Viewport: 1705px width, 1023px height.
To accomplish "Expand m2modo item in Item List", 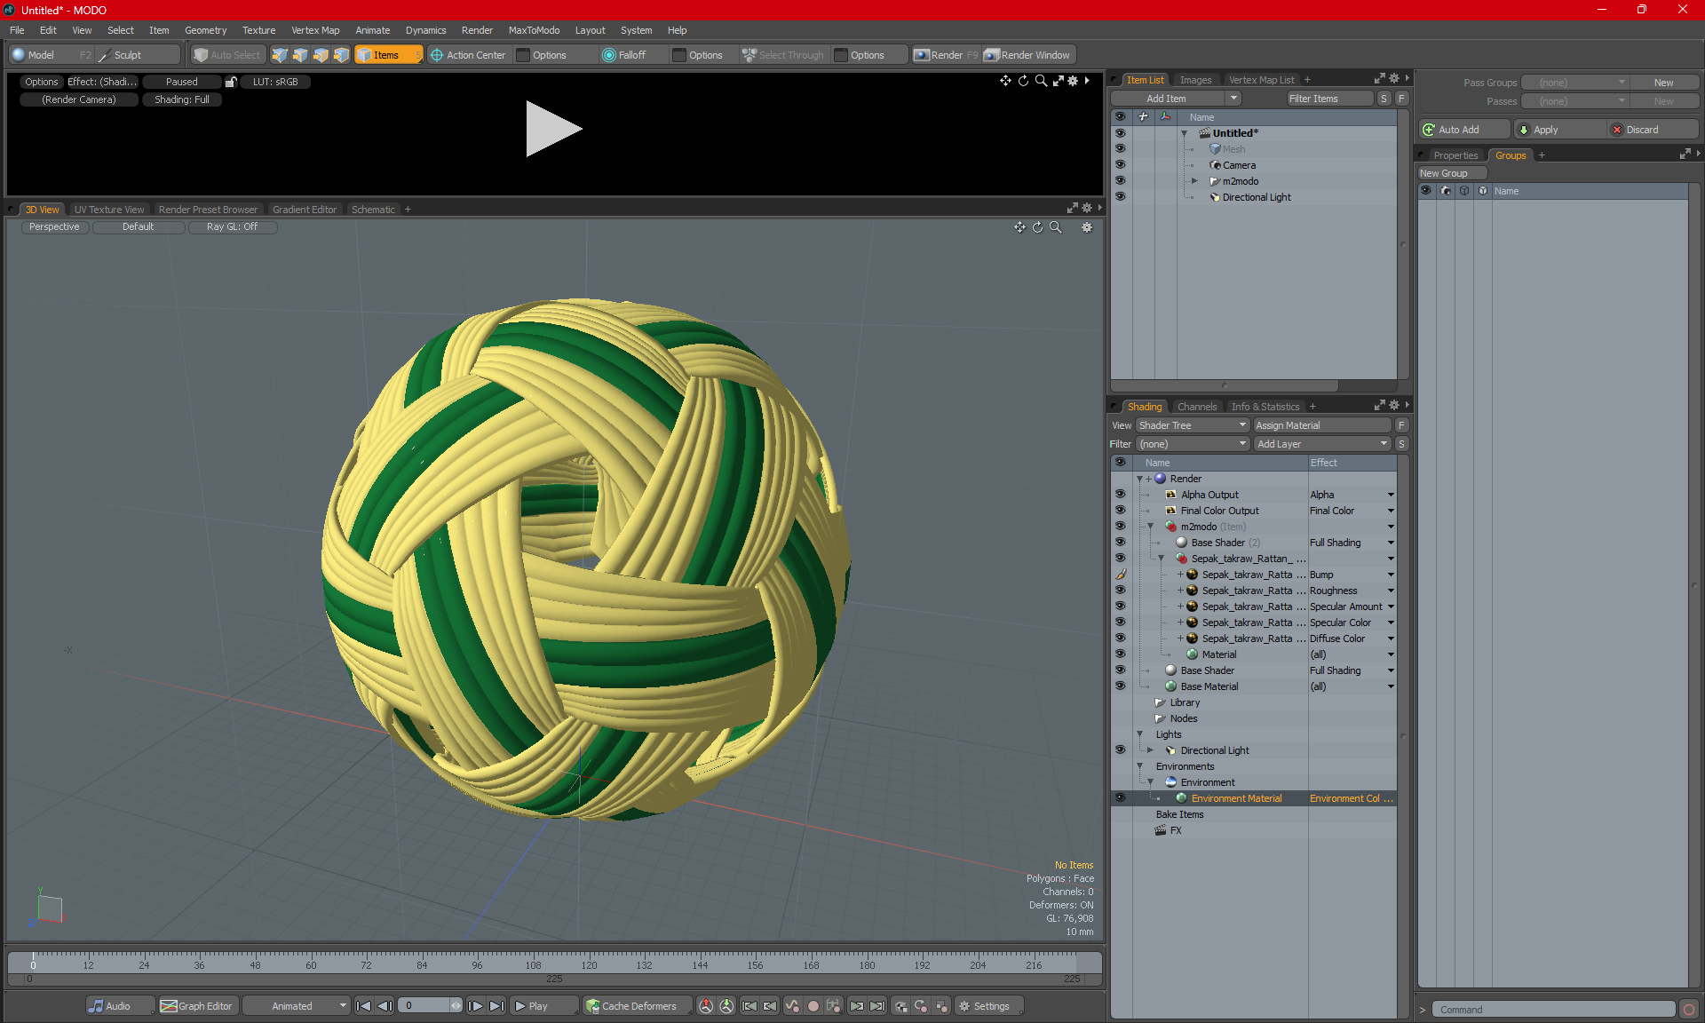I will tap(1194, 181).
